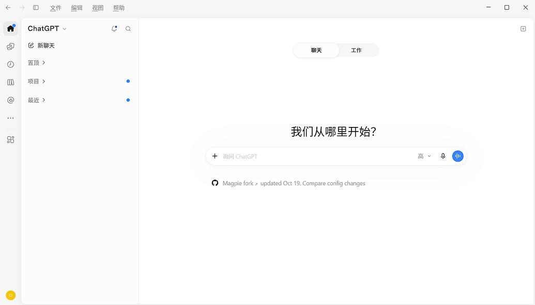The image size is (535, 305).
Task: Open the notifications bell icon
Action: click(x=114, y=28)
